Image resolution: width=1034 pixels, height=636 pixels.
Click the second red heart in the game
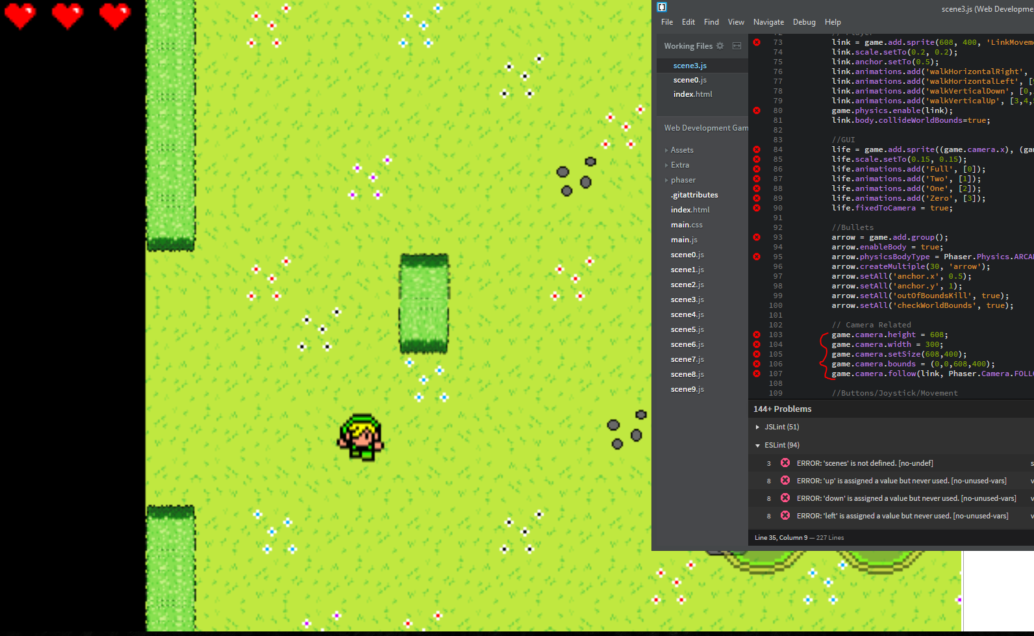(x=68, y=16)
